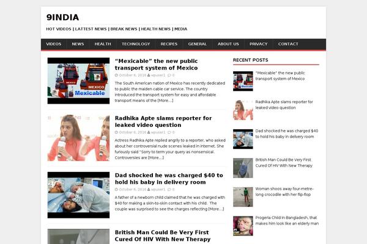Screen dimensions: 367x244
Task: Click the Recent Posts widget heading
Action: [250, 60]
